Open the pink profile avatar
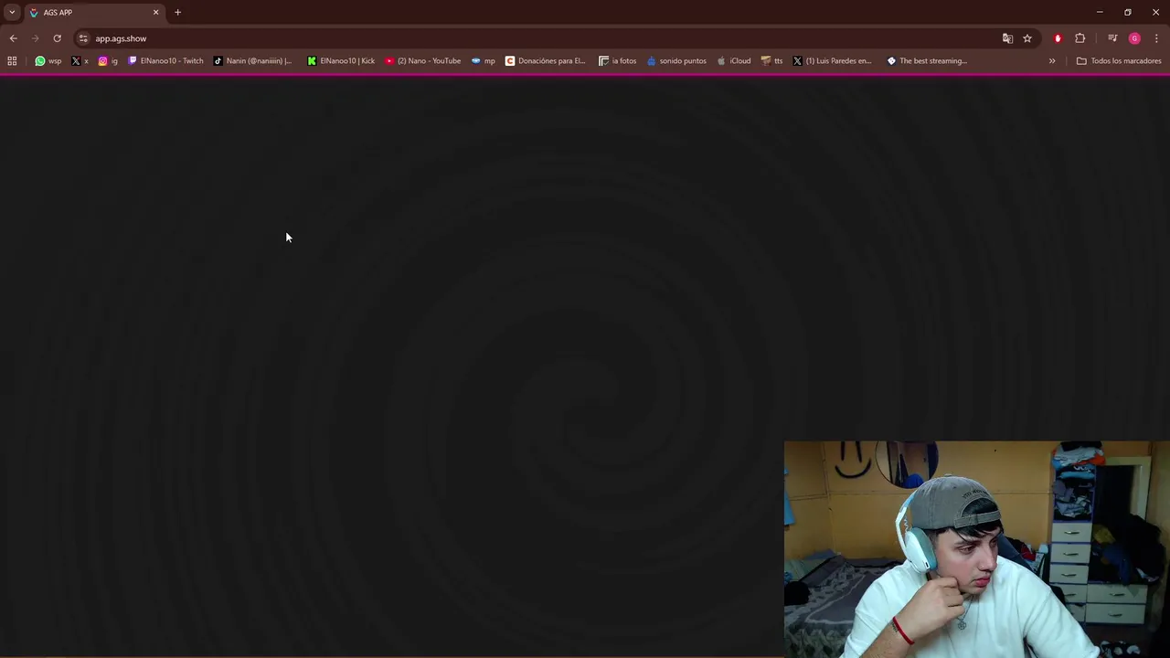The height and width of the screenshot is (658, 1170). tap(1134, 38)
